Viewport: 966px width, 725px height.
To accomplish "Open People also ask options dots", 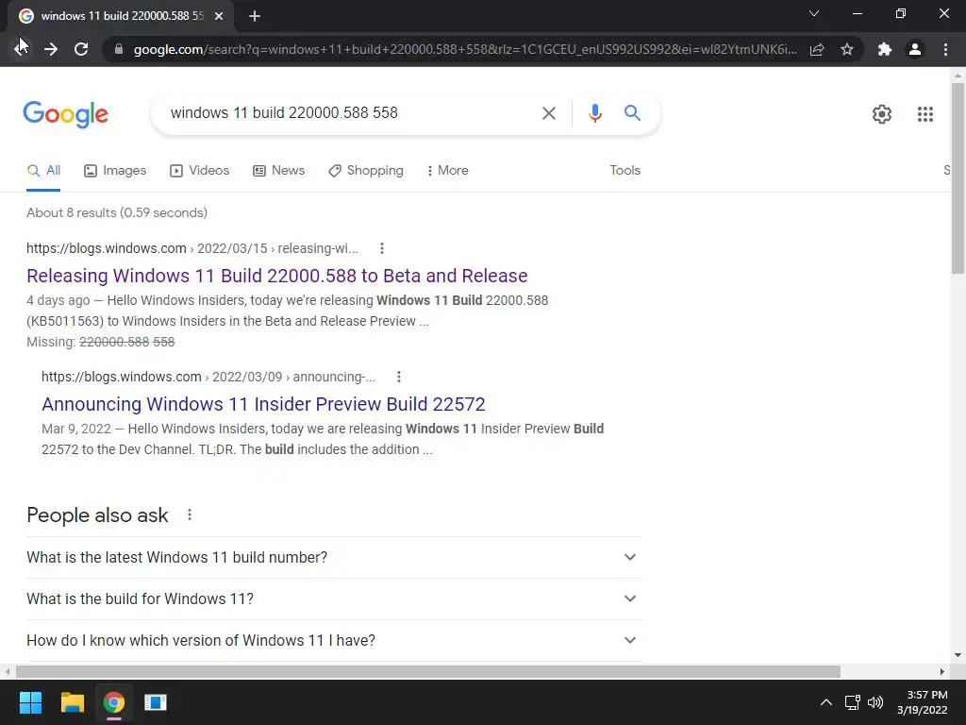I will tap(189, 514).
